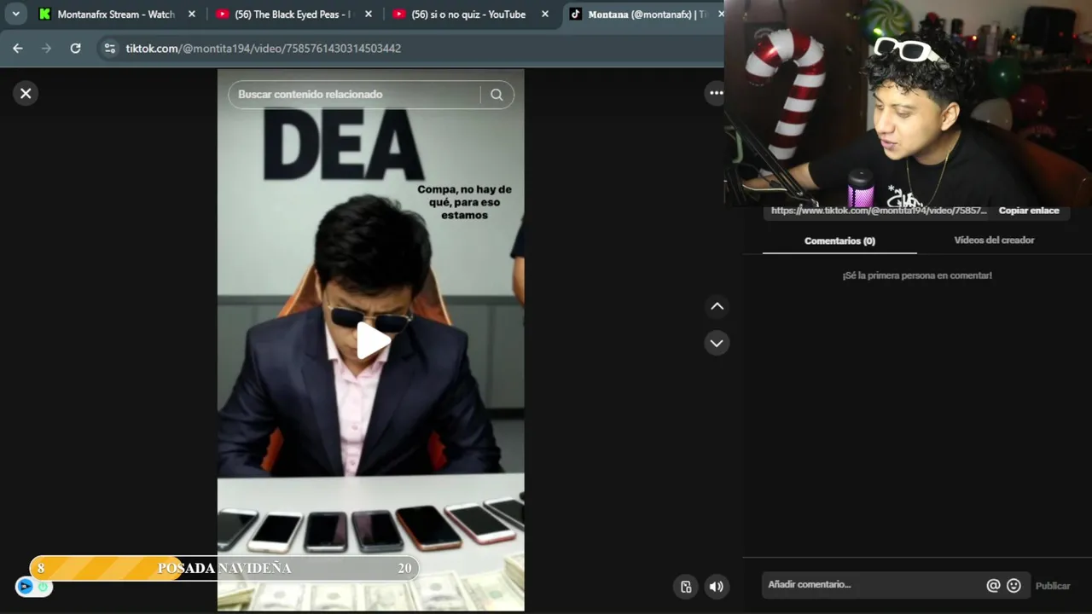Click Copiar enlace button
Screen dimensions: 1092x614
(x=1029, y=211)
